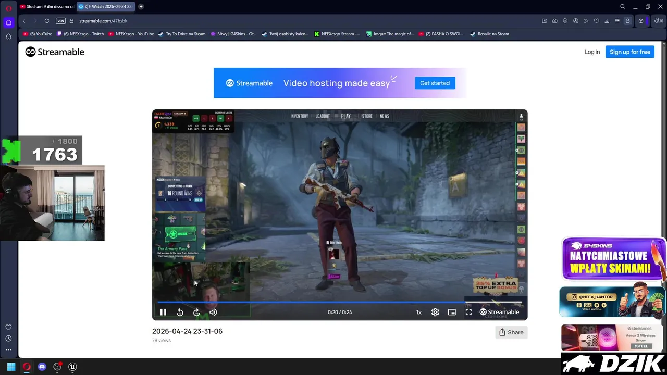Go forward with the browser forward arrow
The height and width of the screenshot is (375, 667).
click(35, 21)
